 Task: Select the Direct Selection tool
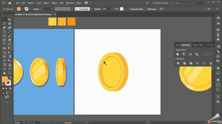point(9,19)
